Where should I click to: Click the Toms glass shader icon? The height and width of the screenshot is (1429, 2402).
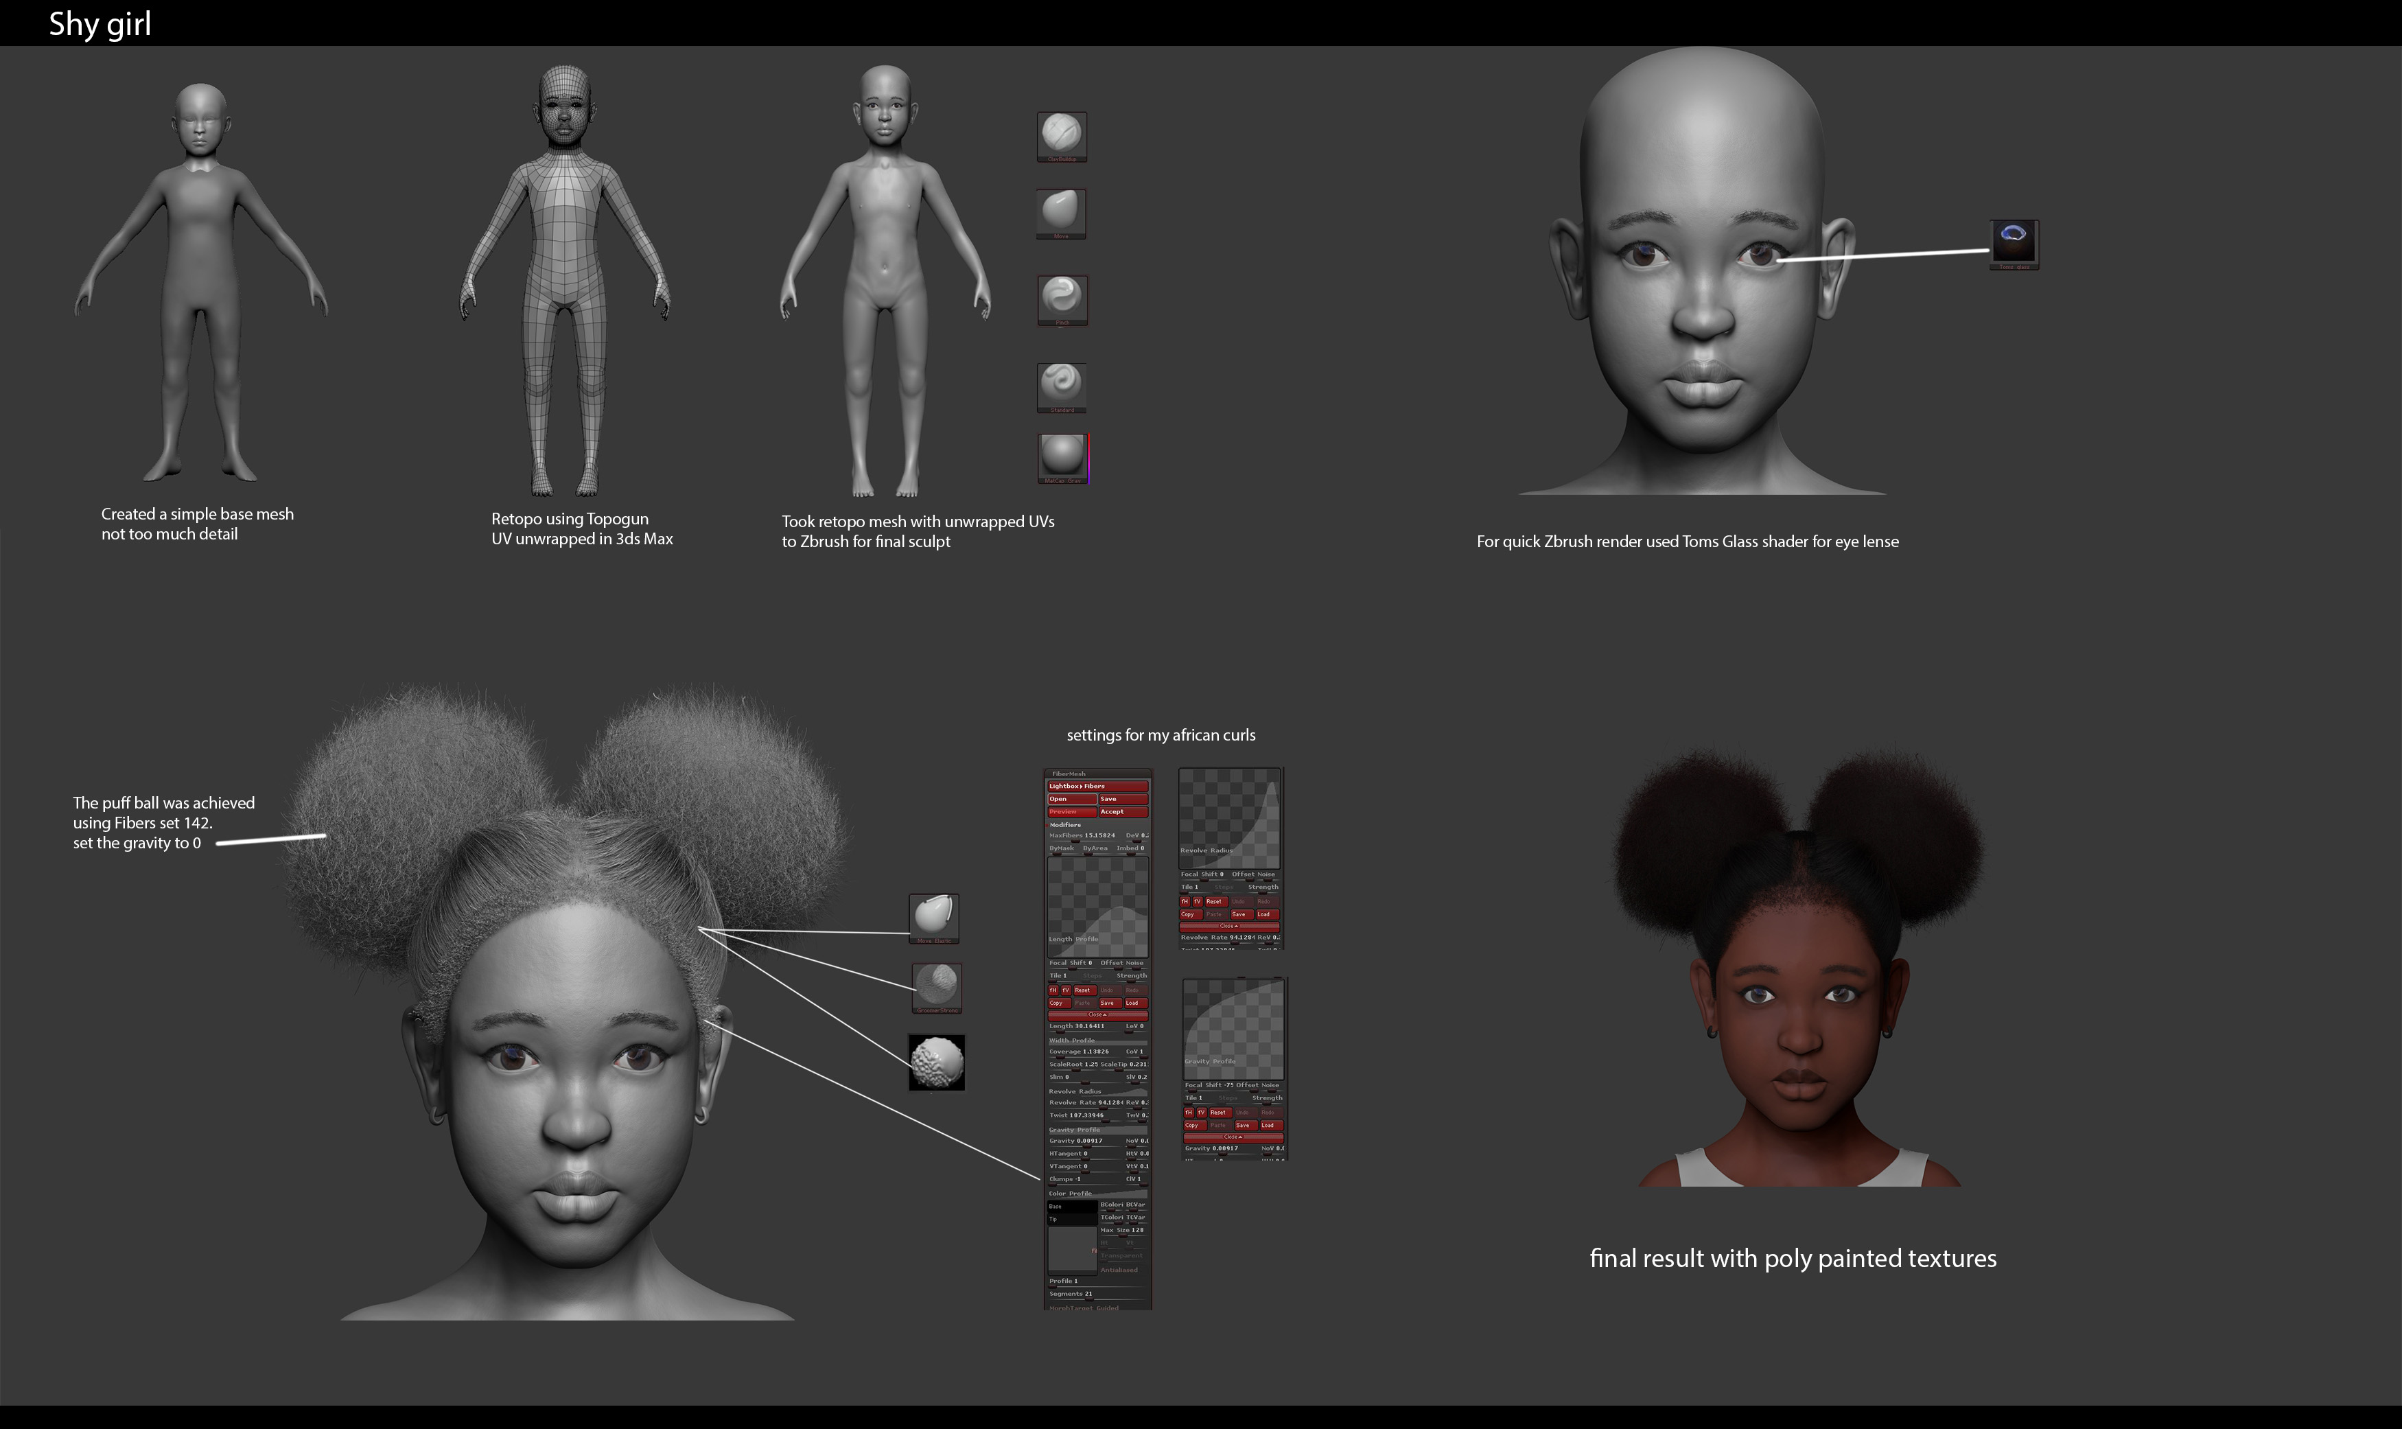pos(2014,244)
